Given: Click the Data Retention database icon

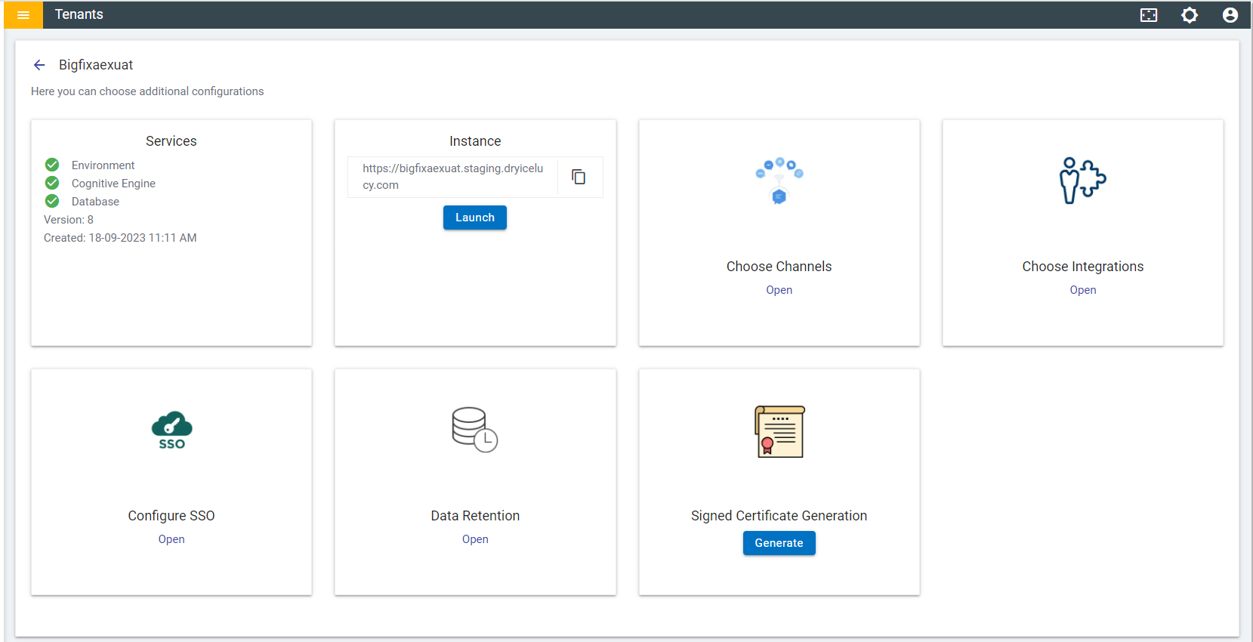Looking at the screenshot, I should click(475, 430).
